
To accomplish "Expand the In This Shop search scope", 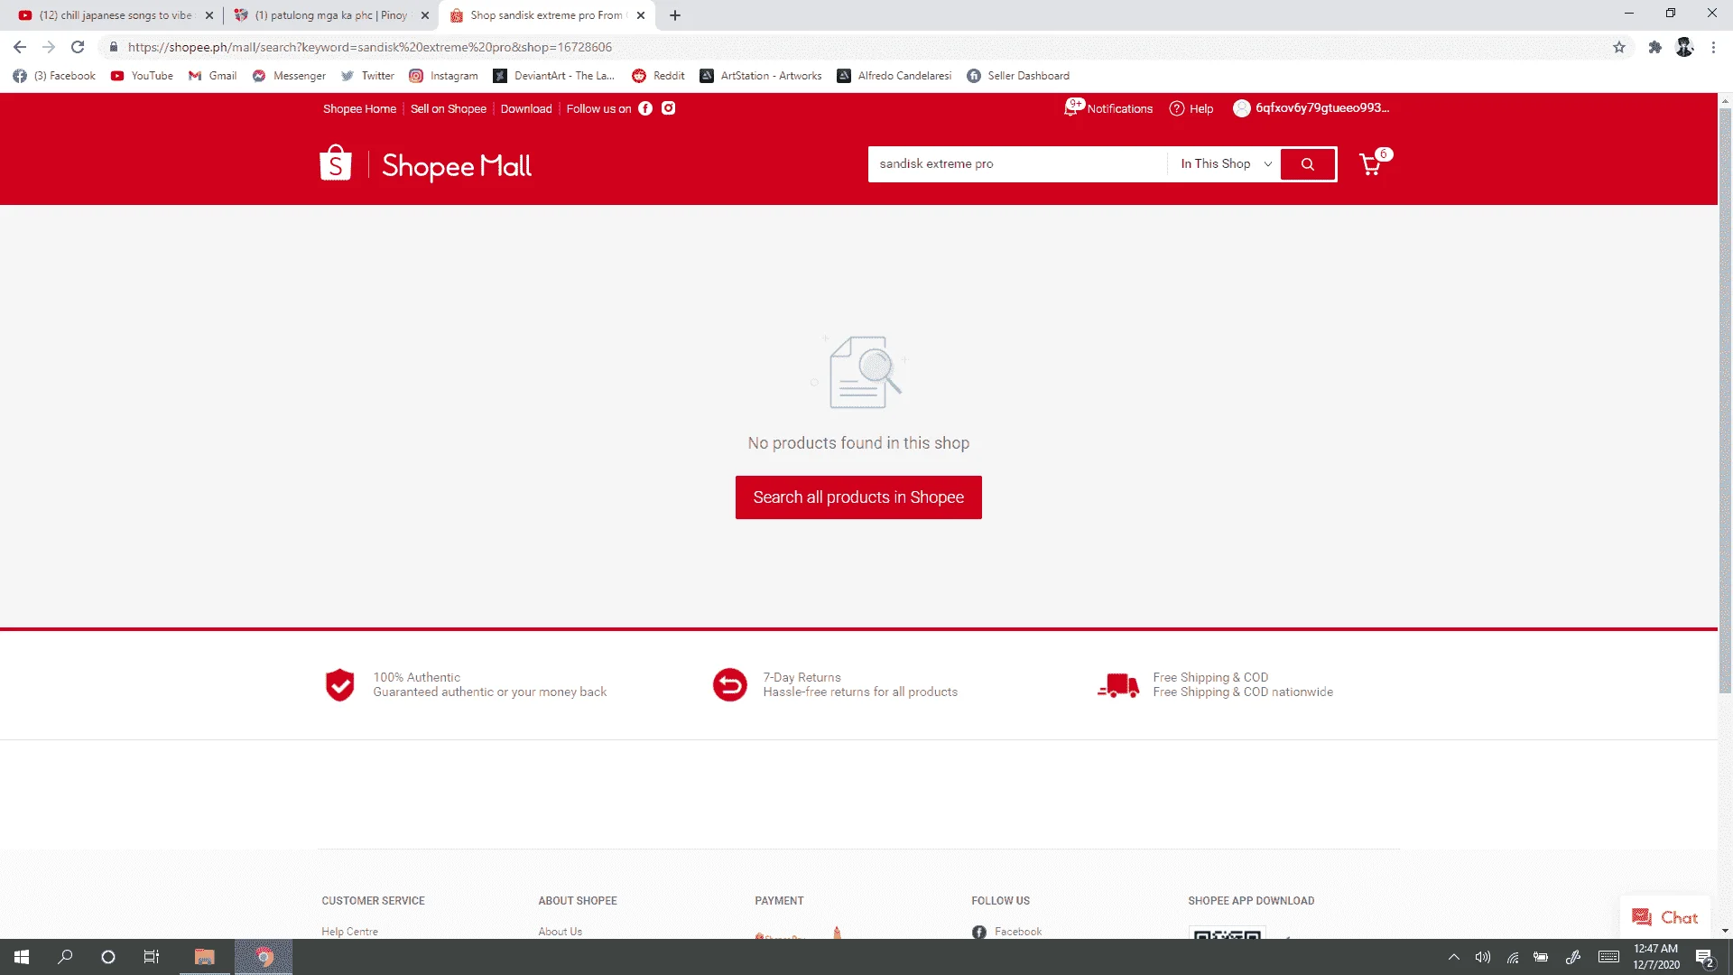I will click(x=1225, y=164).
